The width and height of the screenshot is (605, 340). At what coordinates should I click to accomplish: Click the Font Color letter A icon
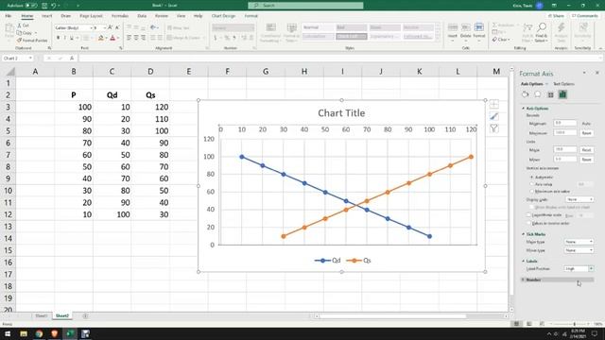coord(112,38)
